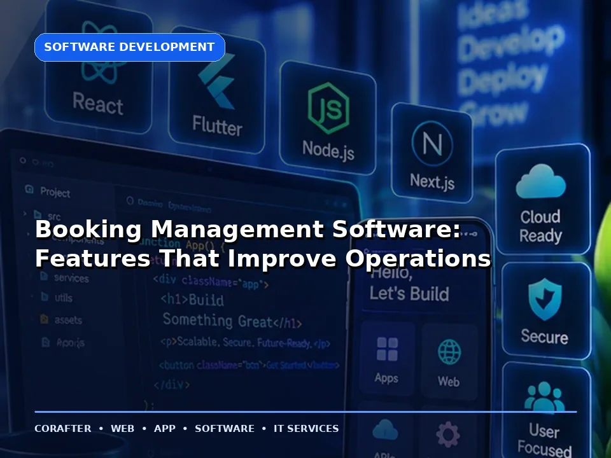Open the User Focused people tile
The image size is (611, 458).
click(x=547, y=411)
